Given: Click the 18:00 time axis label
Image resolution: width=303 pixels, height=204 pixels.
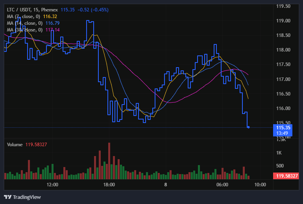Looking at the screenshot, I should click(x=109, y=184).
